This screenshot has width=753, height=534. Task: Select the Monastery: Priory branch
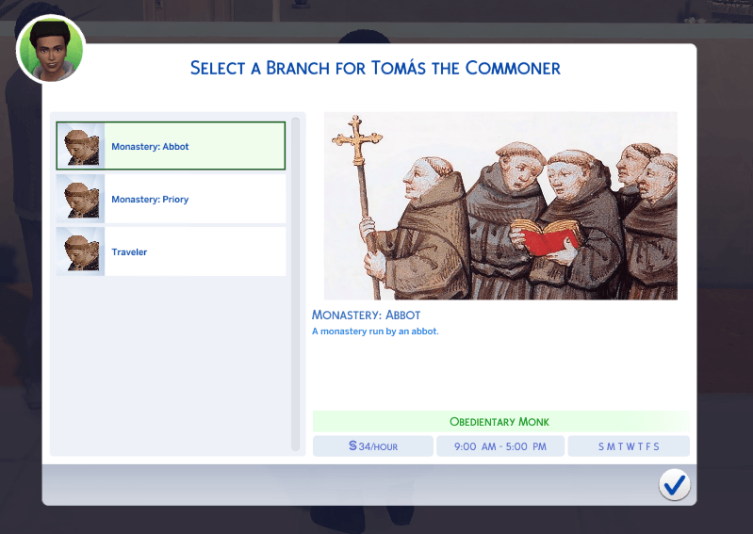171,199
